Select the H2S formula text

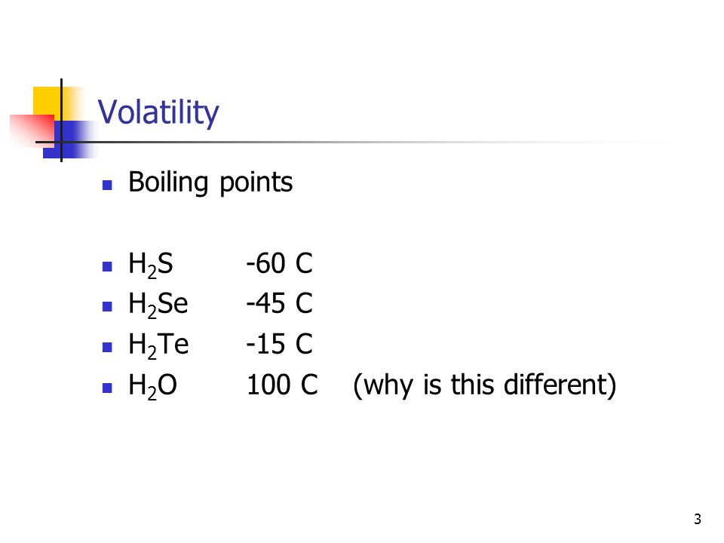(x=151, y=265)
